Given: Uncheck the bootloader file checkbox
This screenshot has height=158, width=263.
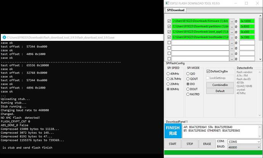Looking at the screenshot, I should 169,37.
